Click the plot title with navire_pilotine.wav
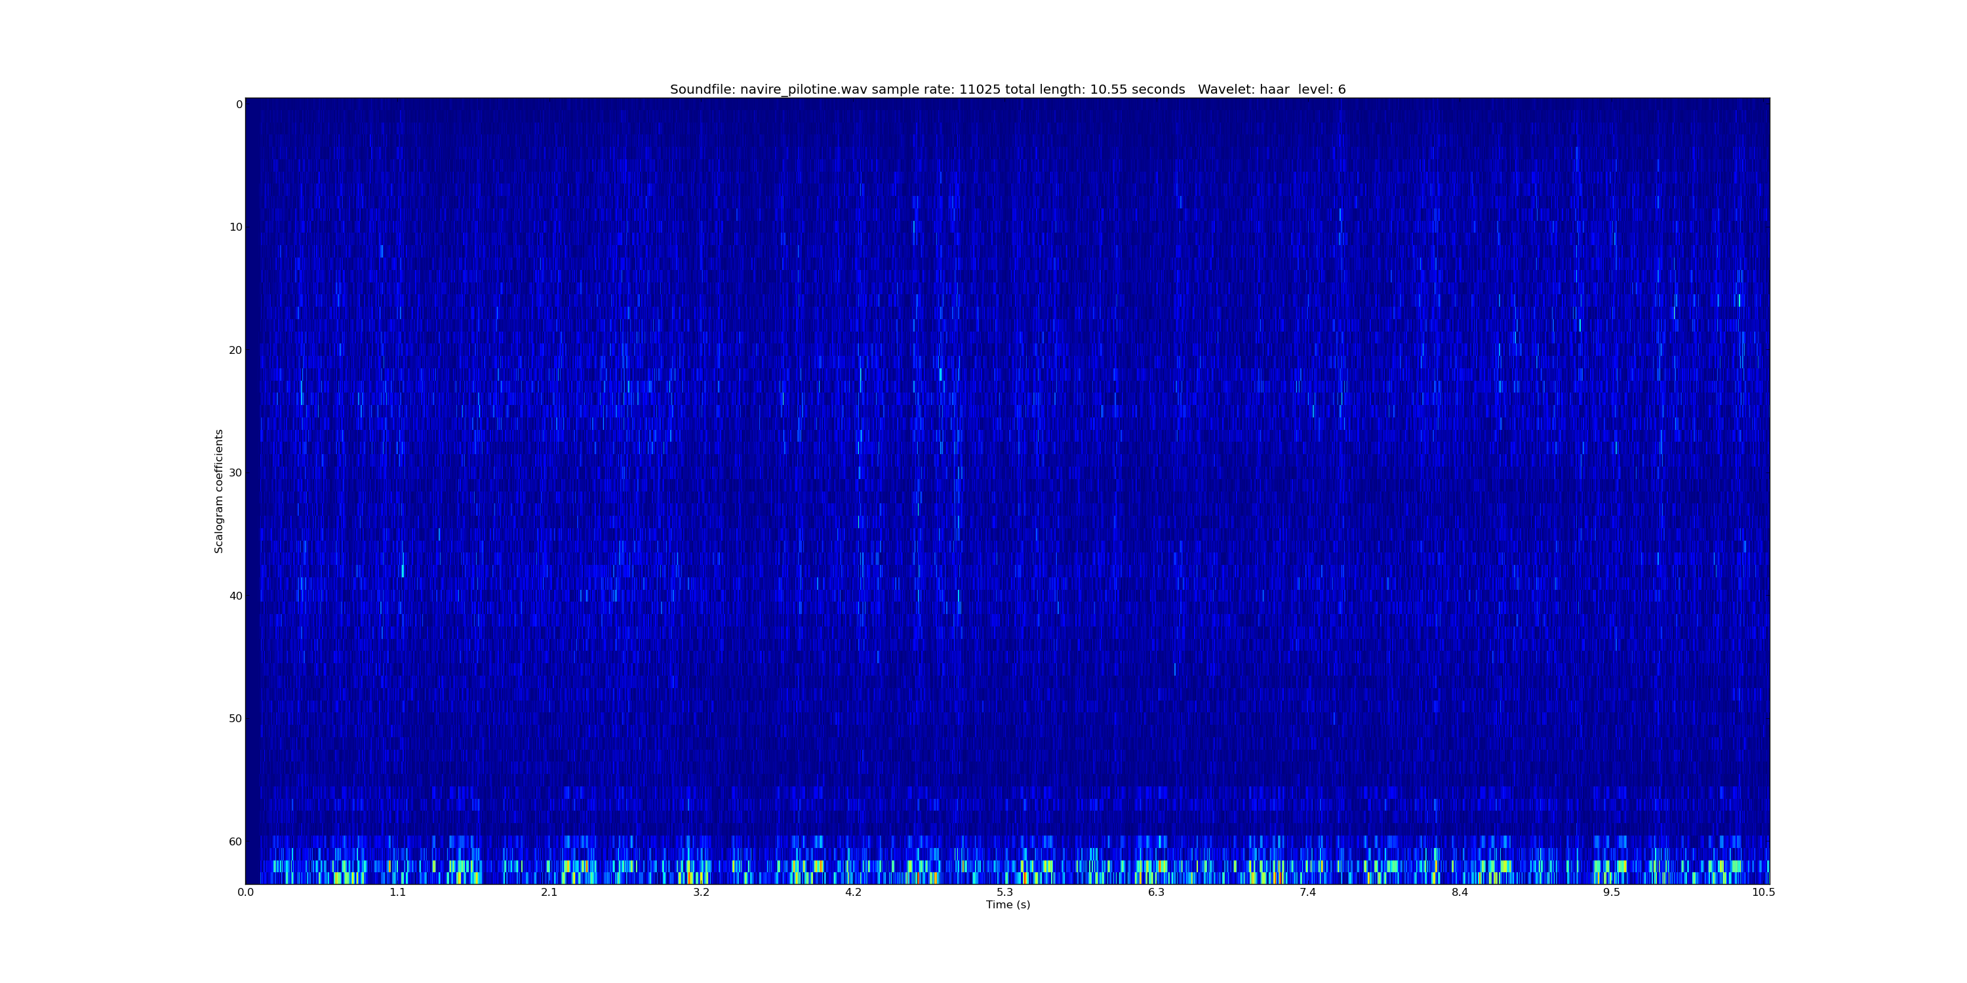 click(1007, 89)
